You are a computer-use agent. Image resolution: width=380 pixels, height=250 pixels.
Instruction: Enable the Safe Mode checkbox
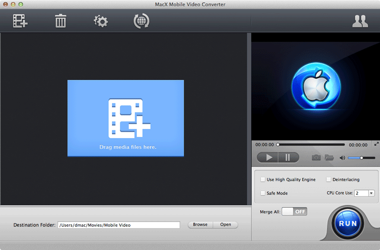pyautogui.click(x=263, y=193)
